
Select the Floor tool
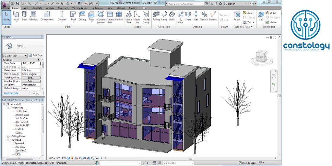(91, 17)
